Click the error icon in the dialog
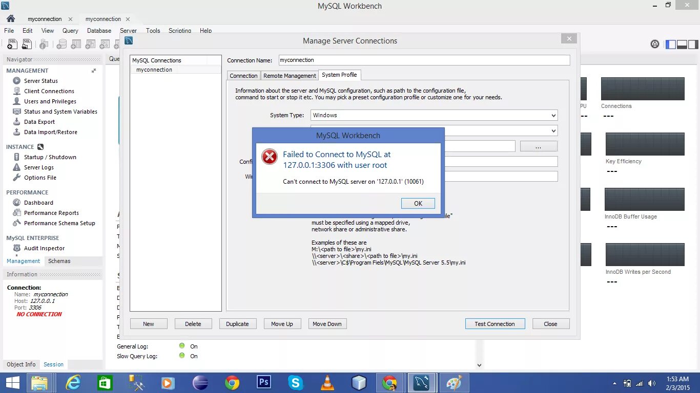700x393 pixels. [269, 157]
